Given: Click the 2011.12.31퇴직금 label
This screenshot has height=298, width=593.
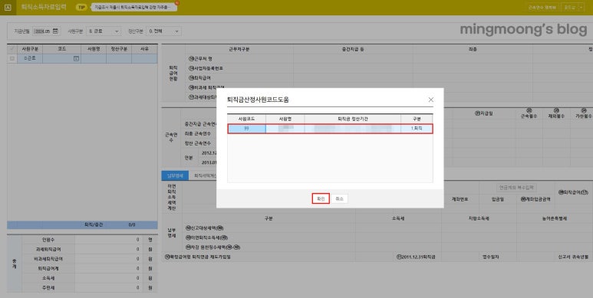Looking at the screenshot, I should tap(416, 257).
